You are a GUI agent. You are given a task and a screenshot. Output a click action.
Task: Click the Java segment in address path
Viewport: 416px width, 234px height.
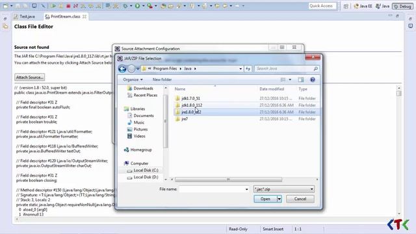click(x=188, y=68)
